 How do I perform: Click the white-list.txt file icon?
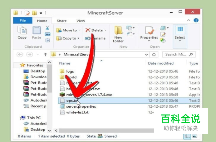62,112
